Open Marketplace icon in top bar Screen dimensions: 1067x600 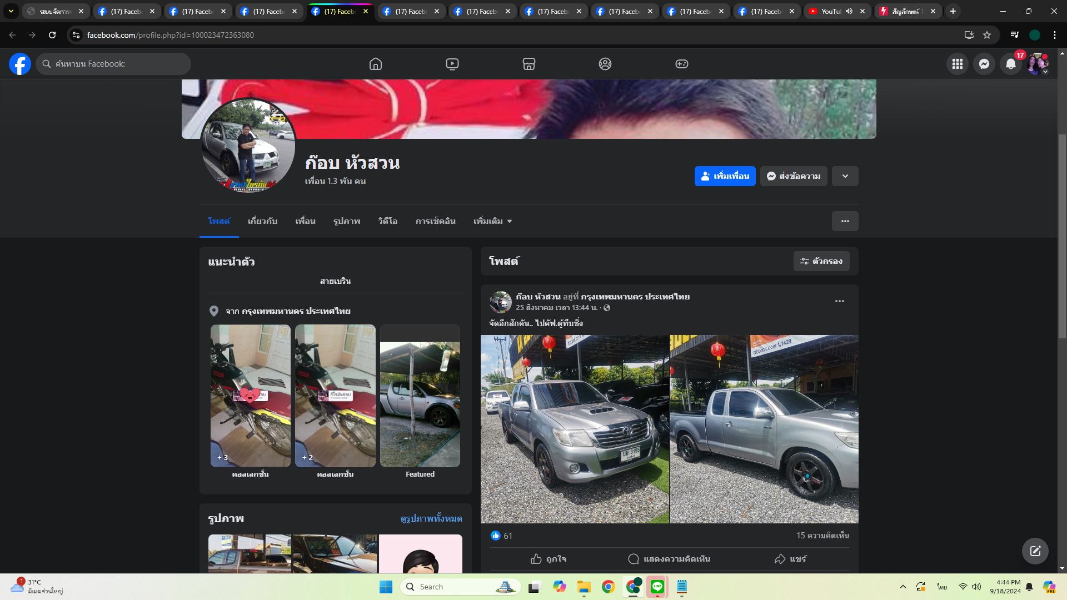528,64
